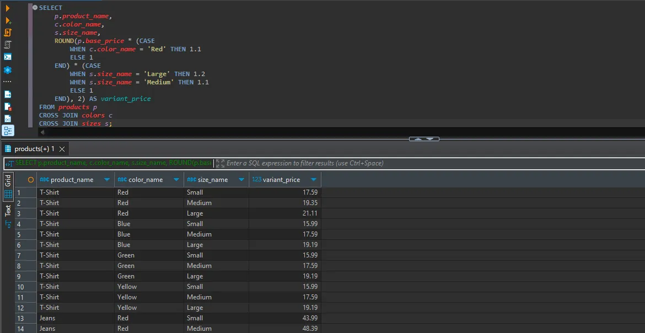Sort by the variant_price column header
Viewport: 645px width, 333px height.
(281, 180)
